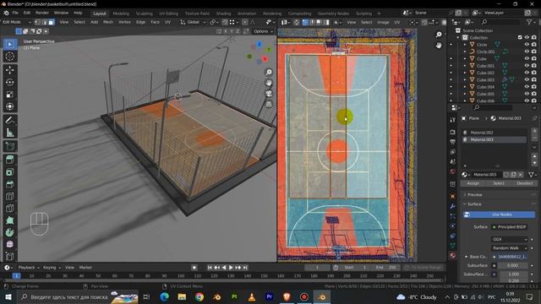Open the Playback menu in timeline
Screen dimensions: 541x304
(28, 268)
